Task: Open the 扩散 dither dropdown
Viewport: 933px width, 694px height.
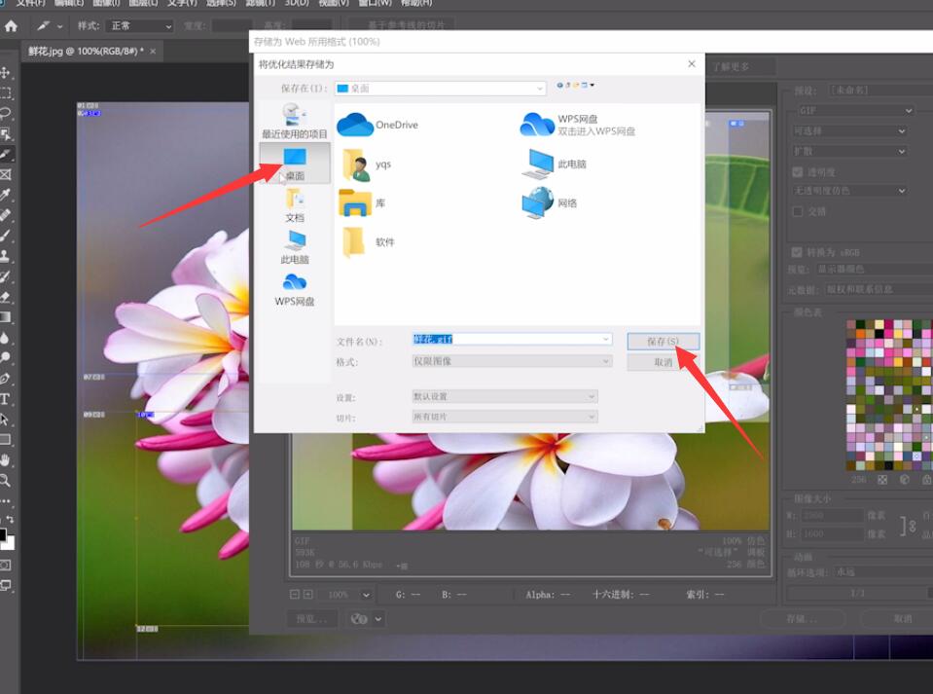Action: click(849, 151)
